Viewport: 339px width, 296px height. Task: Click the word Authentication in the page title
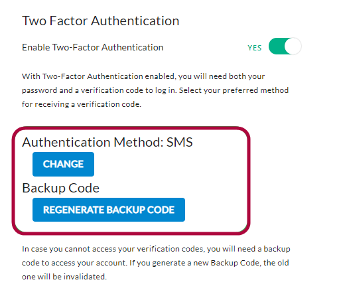coord(135,21)
